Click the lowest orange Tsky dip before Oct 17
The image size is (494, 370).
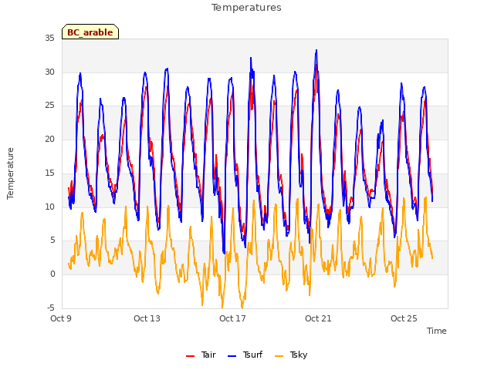pos(222,307)
